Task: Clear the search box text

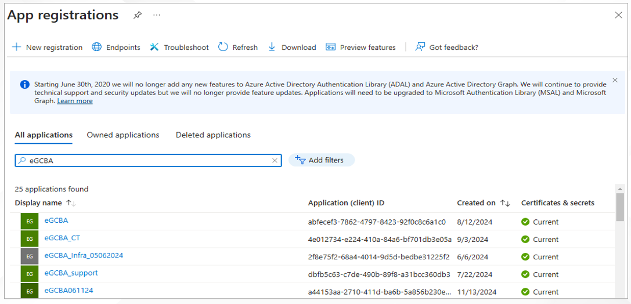Action: coord(275,161)
